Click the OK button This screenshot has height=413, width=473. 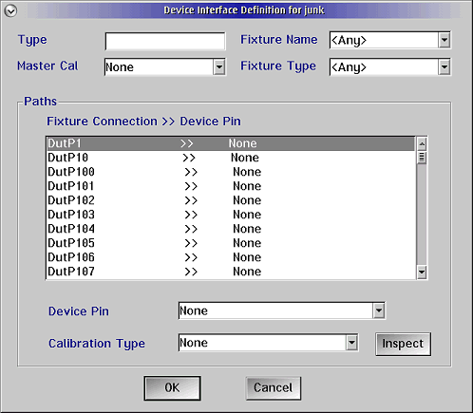172,388
